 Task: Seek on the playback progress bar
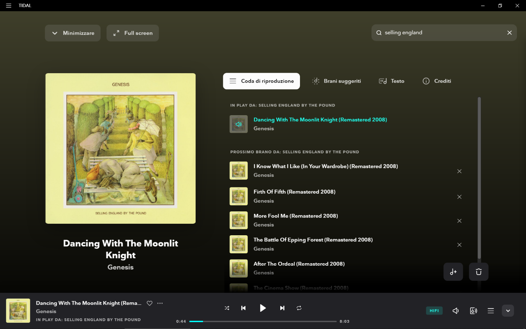[263, 321]
